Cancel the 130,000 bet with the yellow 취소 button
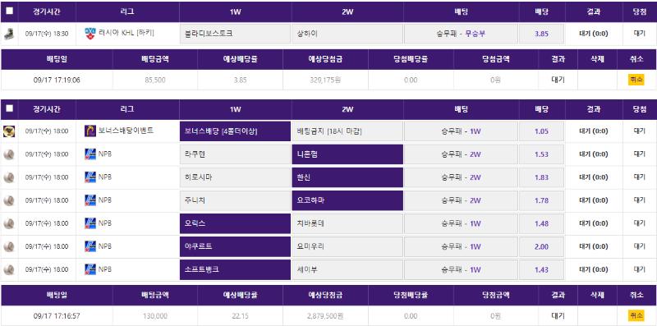 [636, 315]
